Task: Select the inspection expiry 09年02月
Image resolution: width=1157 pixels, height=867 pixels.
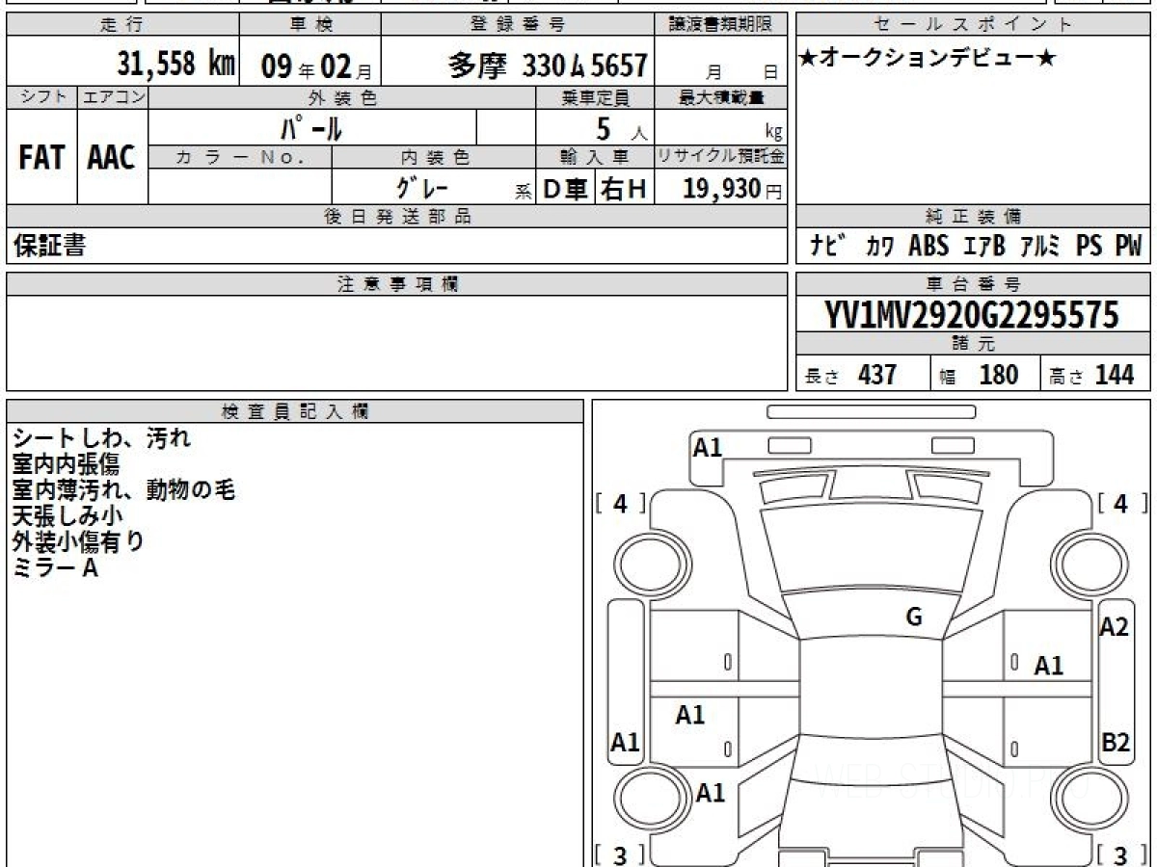Action: [x=316, y=66]
